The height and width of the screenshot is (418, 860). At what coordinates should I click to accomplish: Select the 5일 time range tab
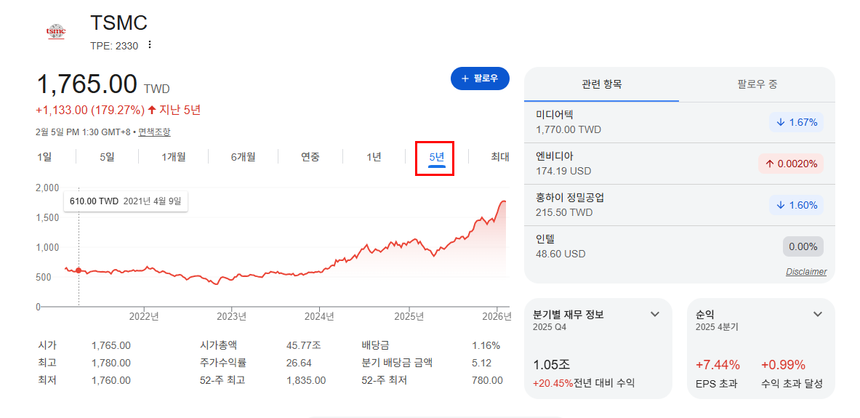107,157
